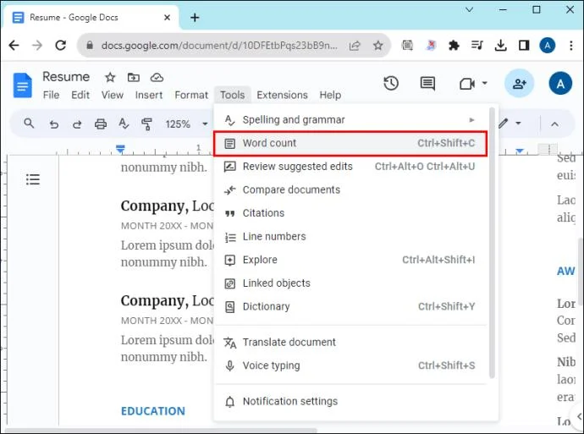Image resolution: width=584 pixels, height=434 pixels.
Task: Open the Extensions menu
Action: tap(282, 96)
